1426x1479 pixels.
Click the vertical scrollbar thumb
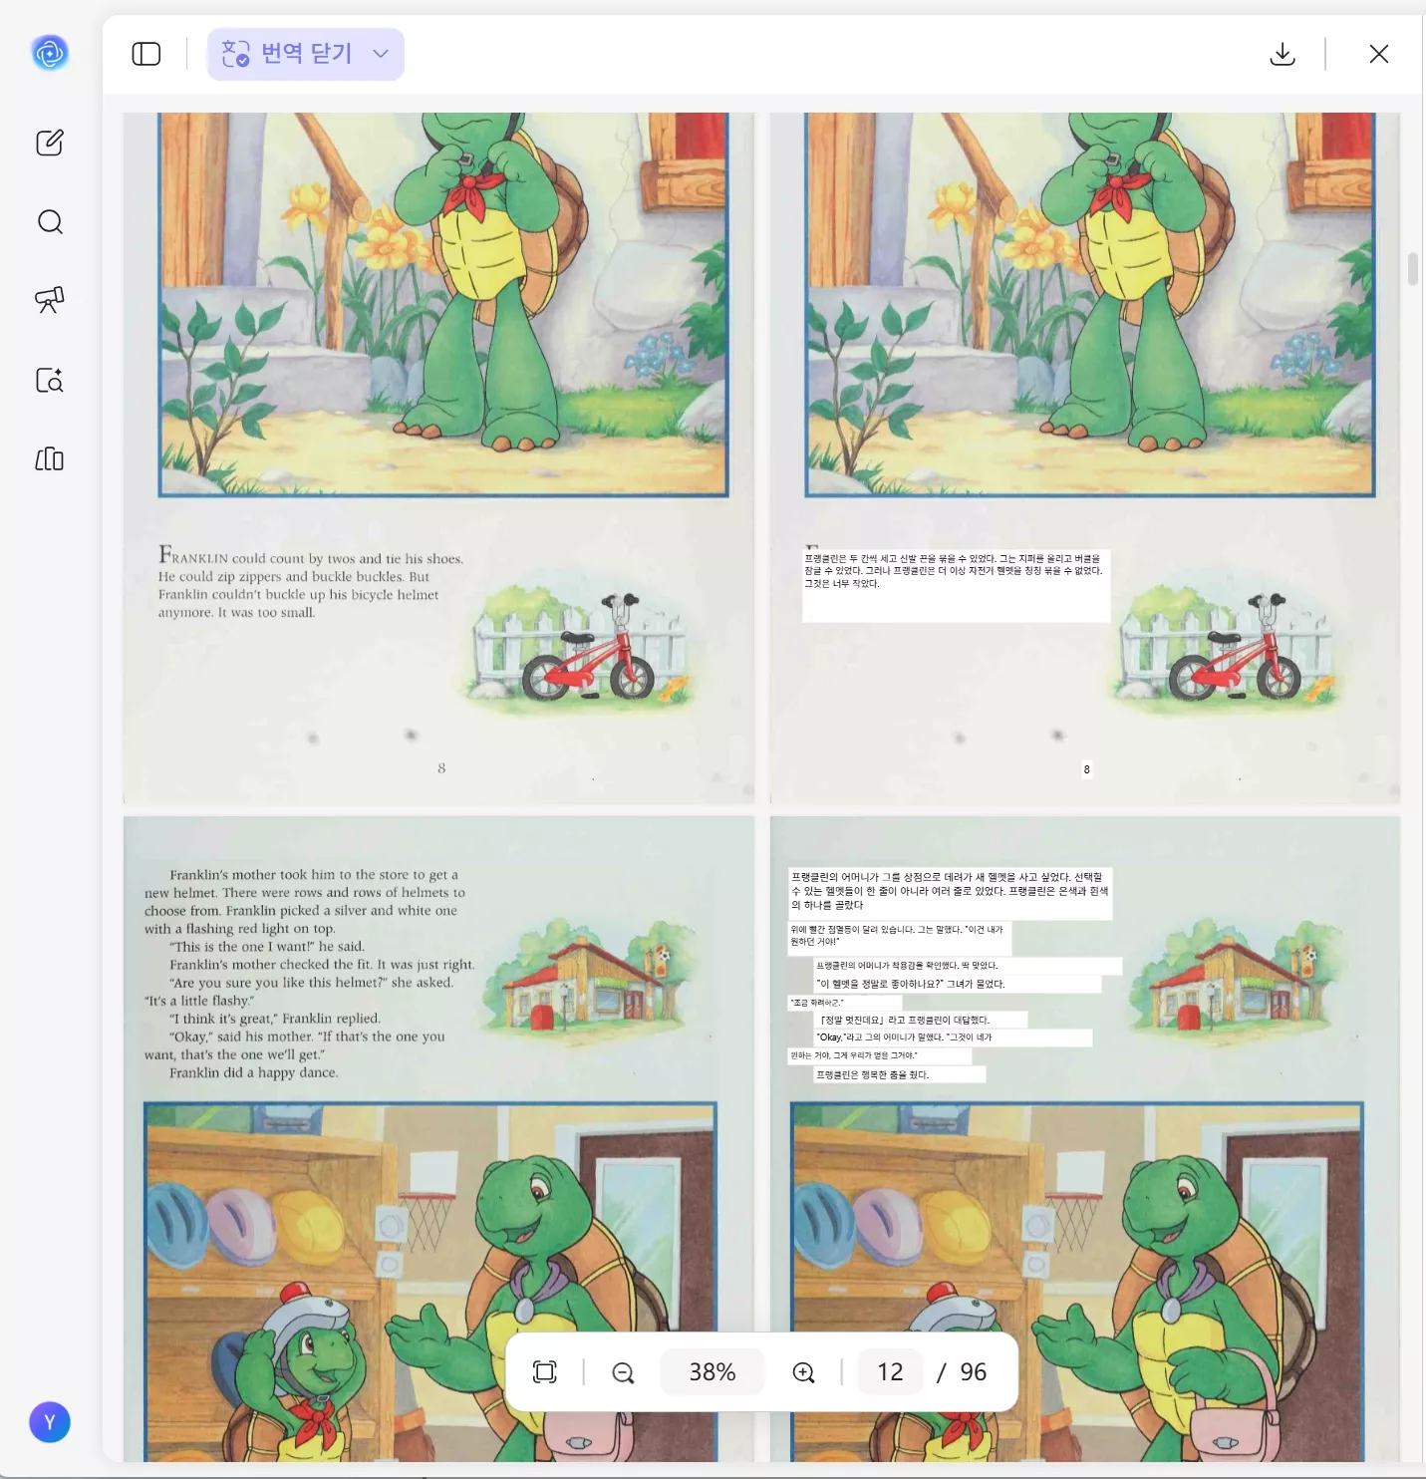(x=1413, y=269)
